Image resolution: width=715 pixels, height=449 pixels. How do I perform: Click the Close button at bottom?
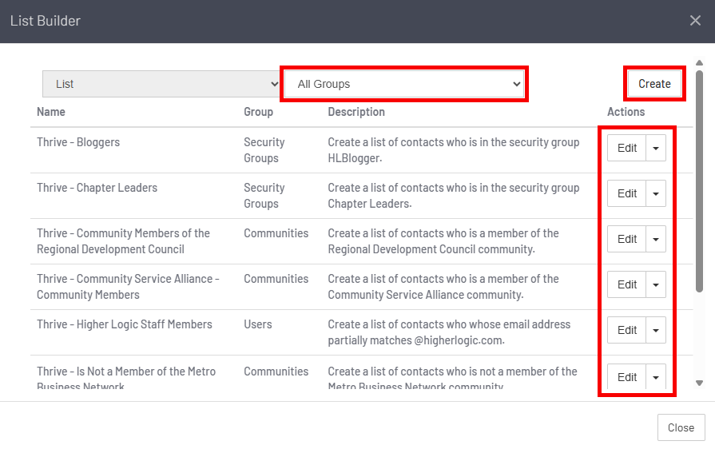(x=681, y=427)
